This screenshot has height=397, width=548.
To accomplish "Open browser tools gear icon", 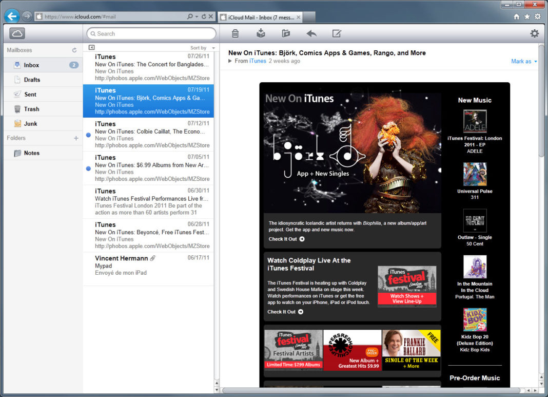I will point(538,16).
